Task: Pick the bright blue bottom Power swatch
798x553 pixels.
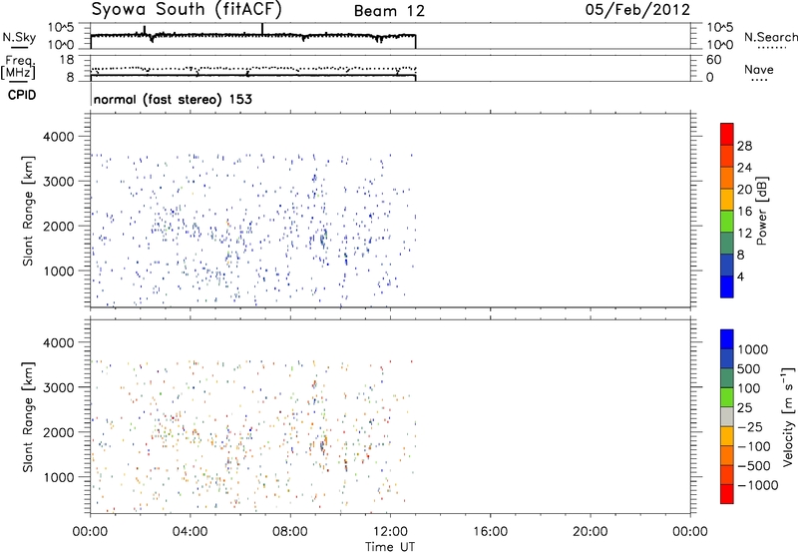Action: 727,286
